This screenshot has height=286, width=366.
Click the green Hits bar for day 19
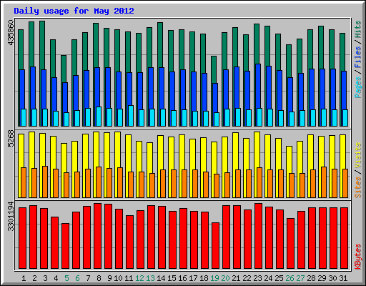coord(214,69)
